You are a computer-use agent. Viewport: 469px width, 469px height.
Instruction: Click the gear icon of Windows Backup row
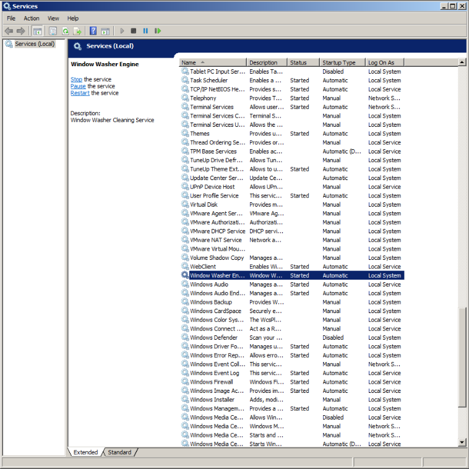tap(185, 301)
